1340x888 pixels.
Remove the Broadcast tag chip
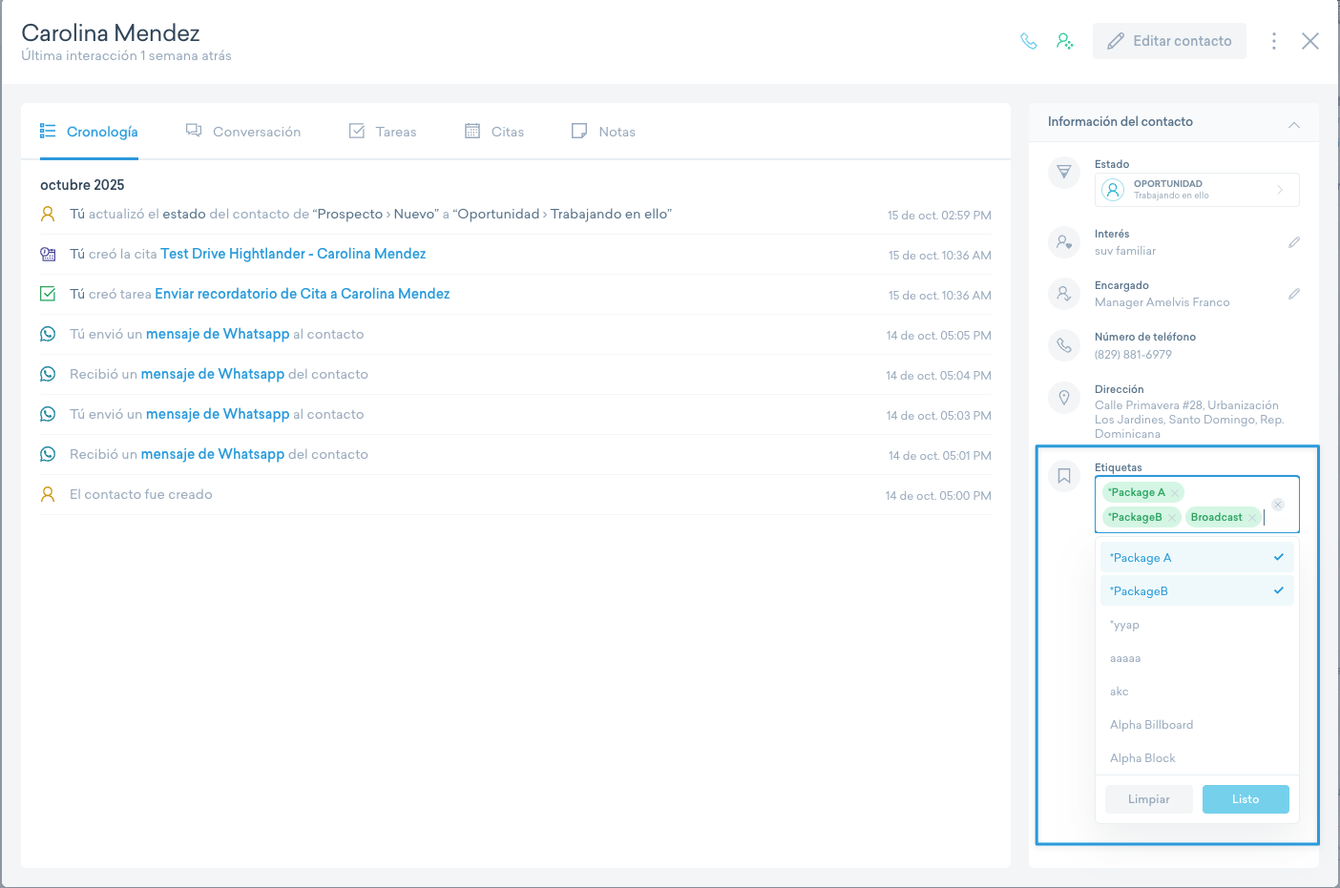coord(1252,518)
